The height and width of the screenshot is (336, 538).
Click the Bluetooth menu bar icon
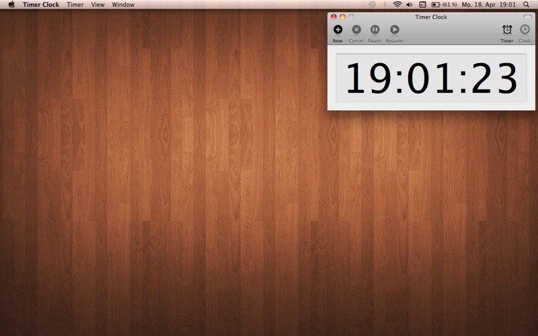click(385, 5)
